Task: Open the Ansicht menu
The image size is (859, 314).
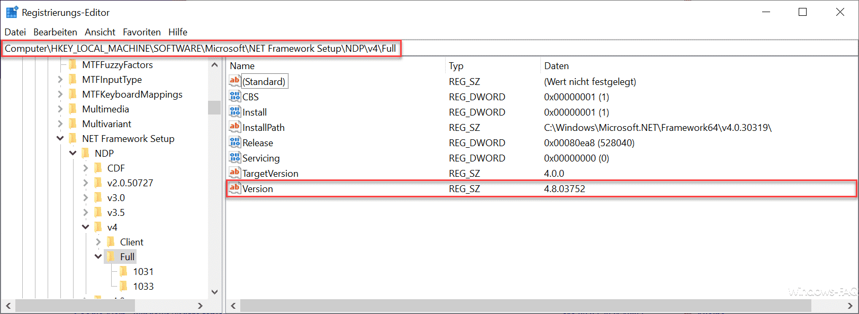Action: 100,32
